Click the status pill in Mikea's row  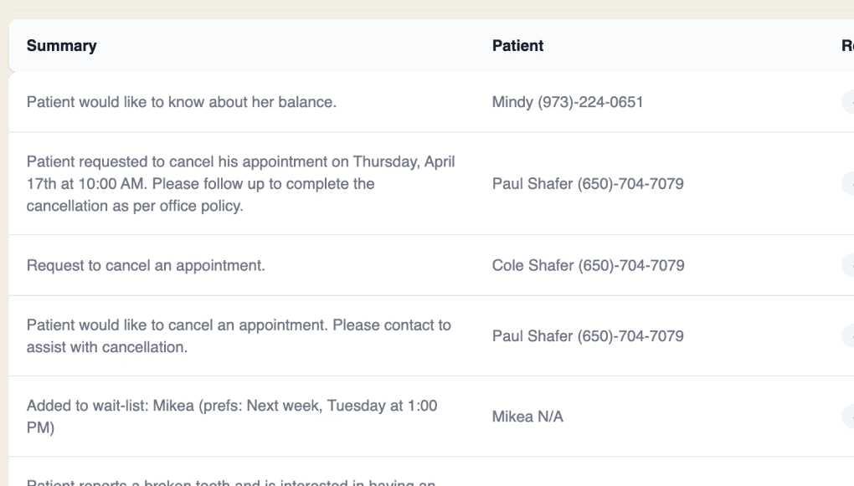pyautogui.click(x=848, y=417)
